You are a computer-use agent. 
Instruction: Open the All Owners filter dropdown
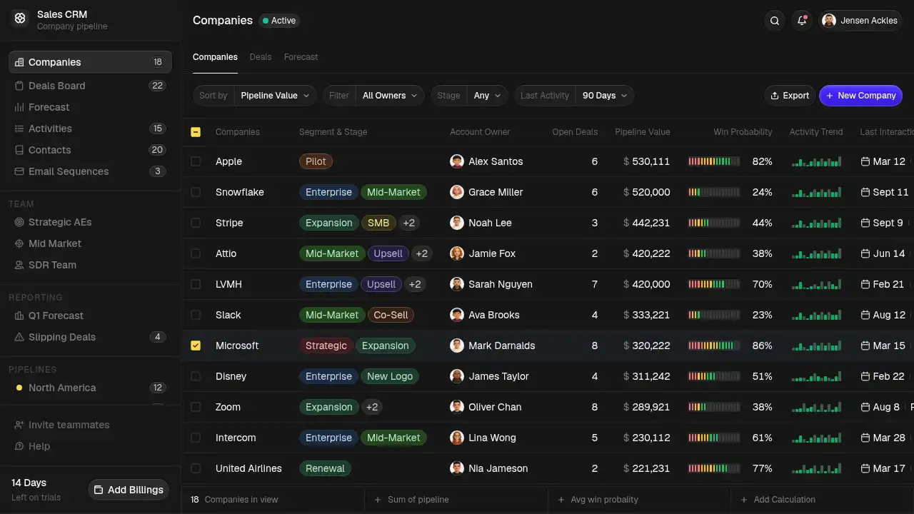(391, 96)
